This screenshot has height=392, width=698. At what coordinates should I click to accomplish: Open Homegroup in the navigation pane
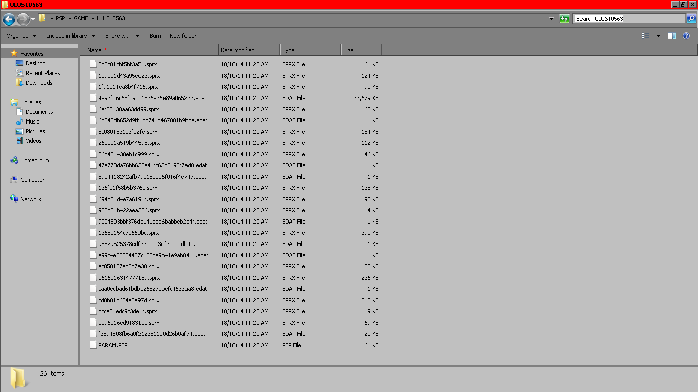click(x=34, y=160)
